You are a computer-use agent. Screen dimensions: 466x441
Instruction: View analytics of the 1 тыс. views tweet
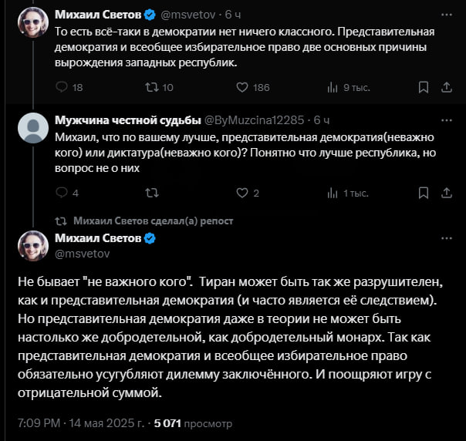click(x=332, y=193)
